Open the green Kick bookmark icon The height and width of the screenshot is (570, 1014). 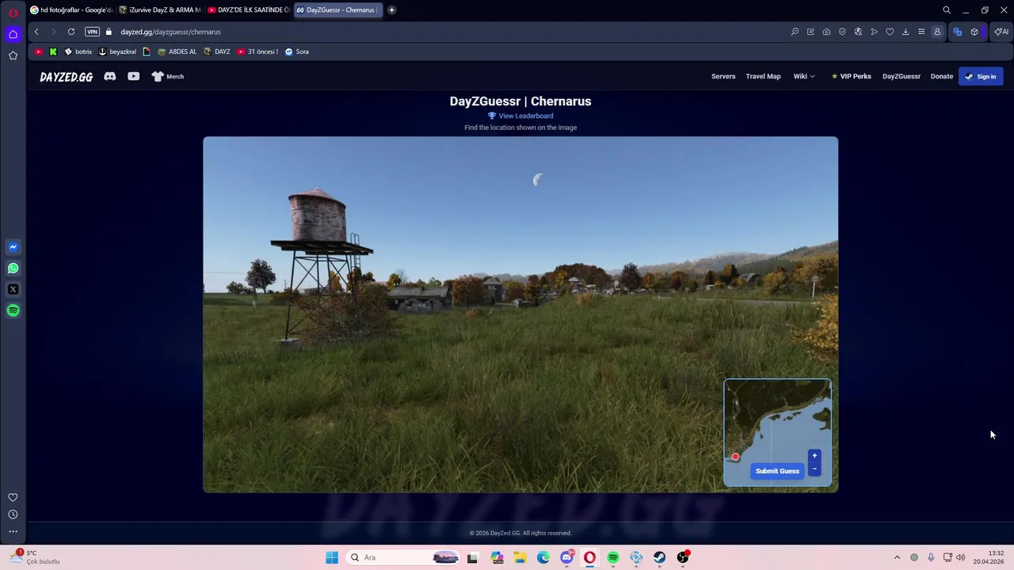[53, 51]
